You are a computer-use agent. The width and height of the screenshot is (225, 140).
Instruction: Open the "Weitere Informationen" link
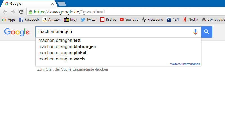click(x=185, y=64)
